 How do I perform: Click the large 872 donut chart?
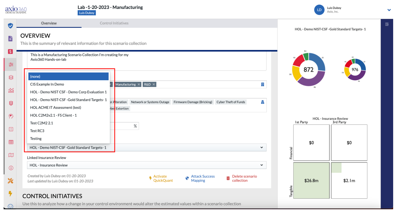click(309, 70)
